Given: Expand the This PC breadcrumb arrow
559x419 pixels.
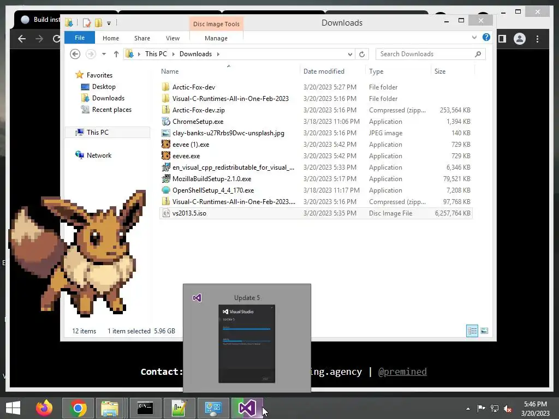Looking at the screenshot, I should (x=173, y=54).
